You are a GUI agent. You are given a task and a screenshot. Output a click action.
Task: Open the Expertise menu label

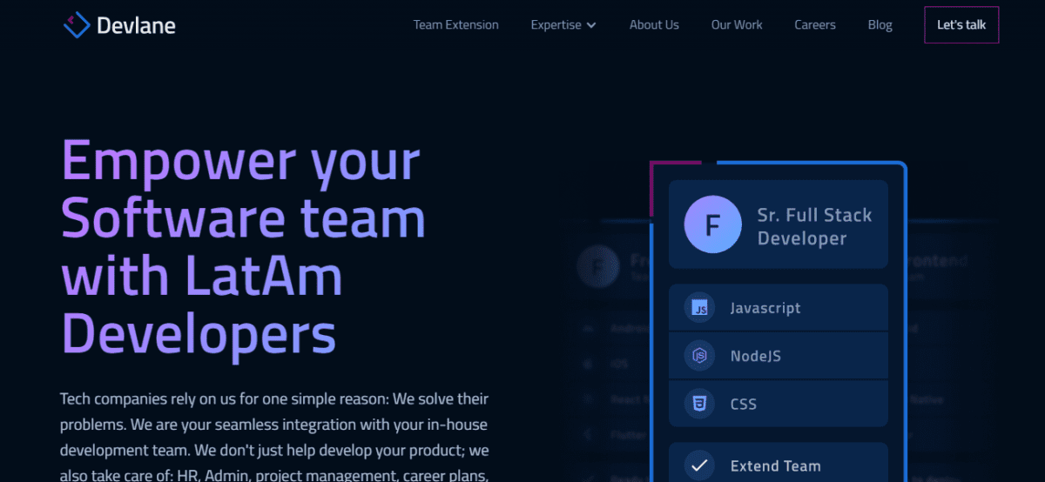(556, 24)
